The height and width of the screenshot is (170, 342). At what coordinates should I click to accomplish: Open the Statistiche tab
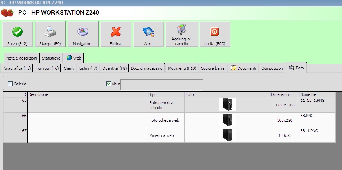tap(51, 58)
